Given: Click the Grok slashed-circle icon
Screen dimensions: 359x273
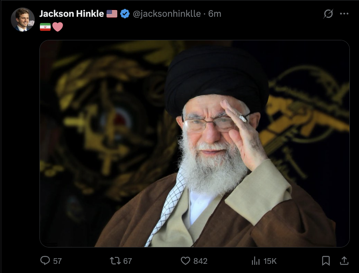Looking at the screenshot, I should tap(328, 14).
